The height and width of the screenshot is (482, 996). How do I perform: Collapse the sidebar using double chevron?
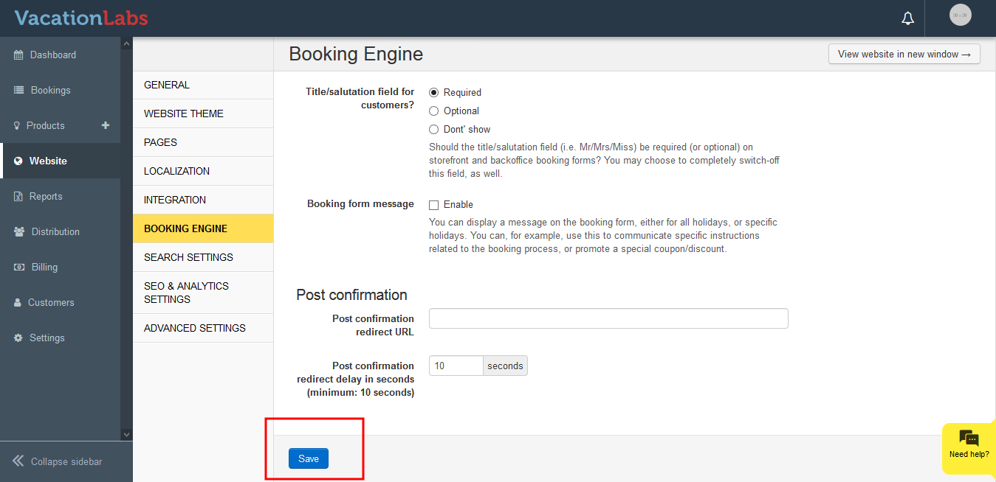pyautogui.click(x=18, y=461)
